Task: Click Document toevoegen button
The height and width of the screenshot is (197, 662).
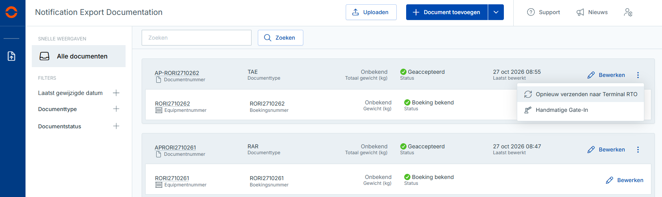Action: (447, 12)
